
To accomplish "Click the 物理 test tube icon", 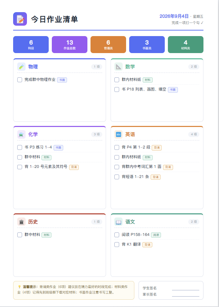I will point(21,67).
